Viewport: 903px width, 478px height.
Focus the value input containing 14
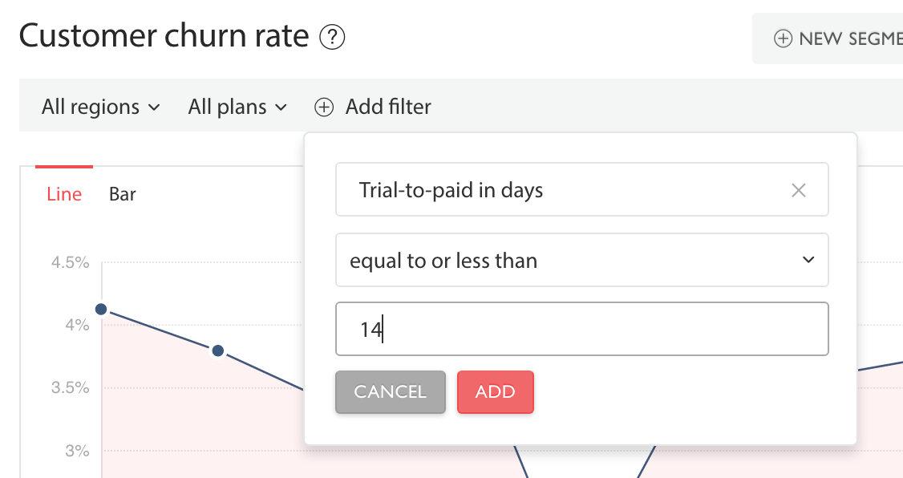[582, 329]
